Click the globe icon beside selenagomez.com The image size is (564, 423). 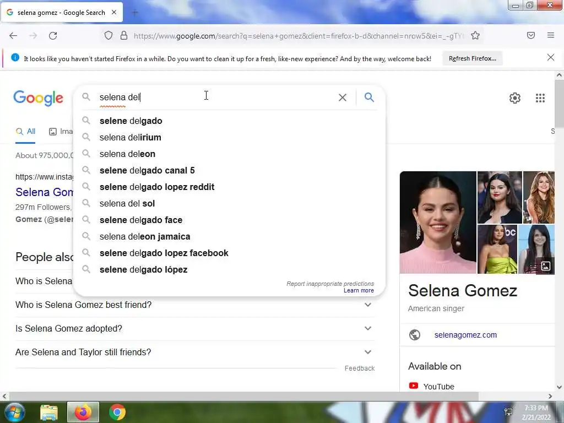click(x=414, y=335)
